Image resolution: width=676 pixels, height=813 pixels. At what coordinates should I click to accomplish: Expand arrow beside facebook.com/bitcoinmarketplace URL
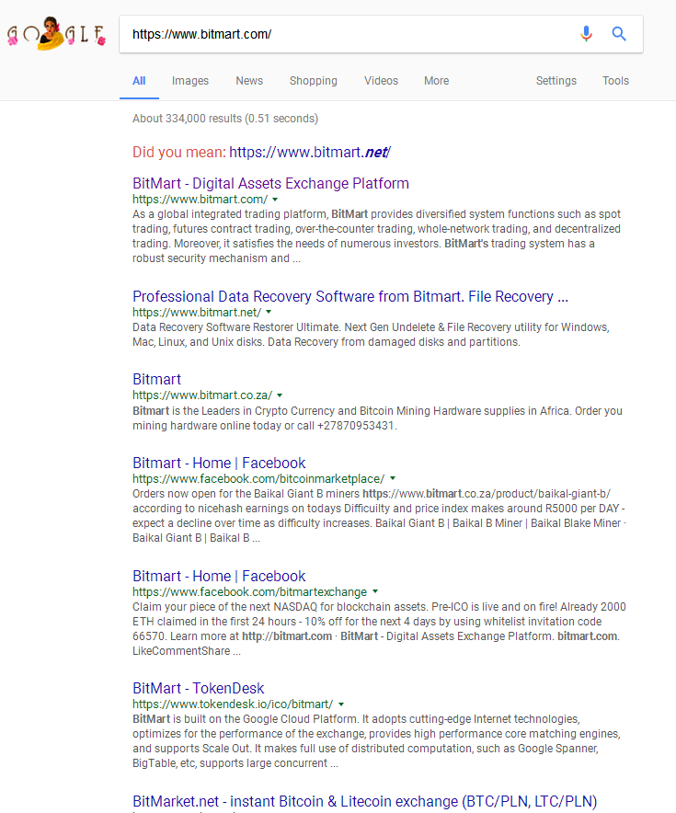tap(393, 478)
